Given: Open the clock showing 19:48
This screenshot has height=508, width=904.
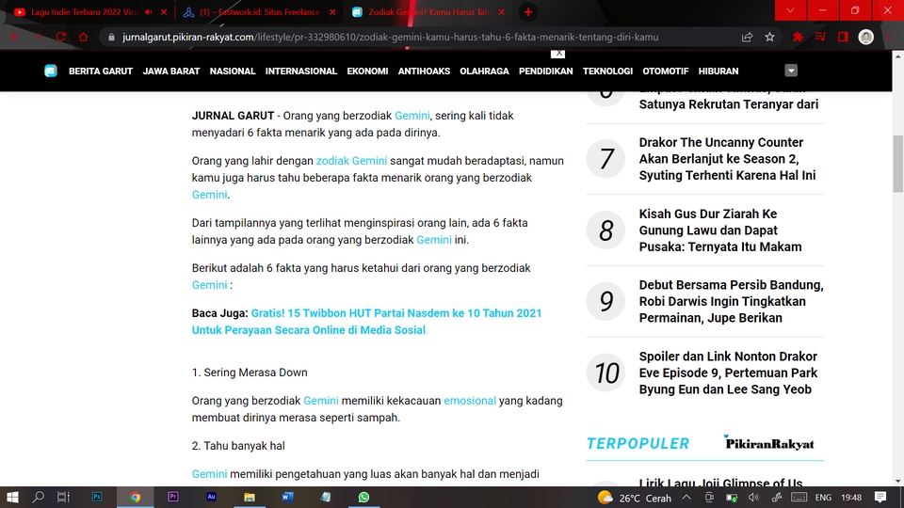Looking at the screenshot, I should pos(851,498).
